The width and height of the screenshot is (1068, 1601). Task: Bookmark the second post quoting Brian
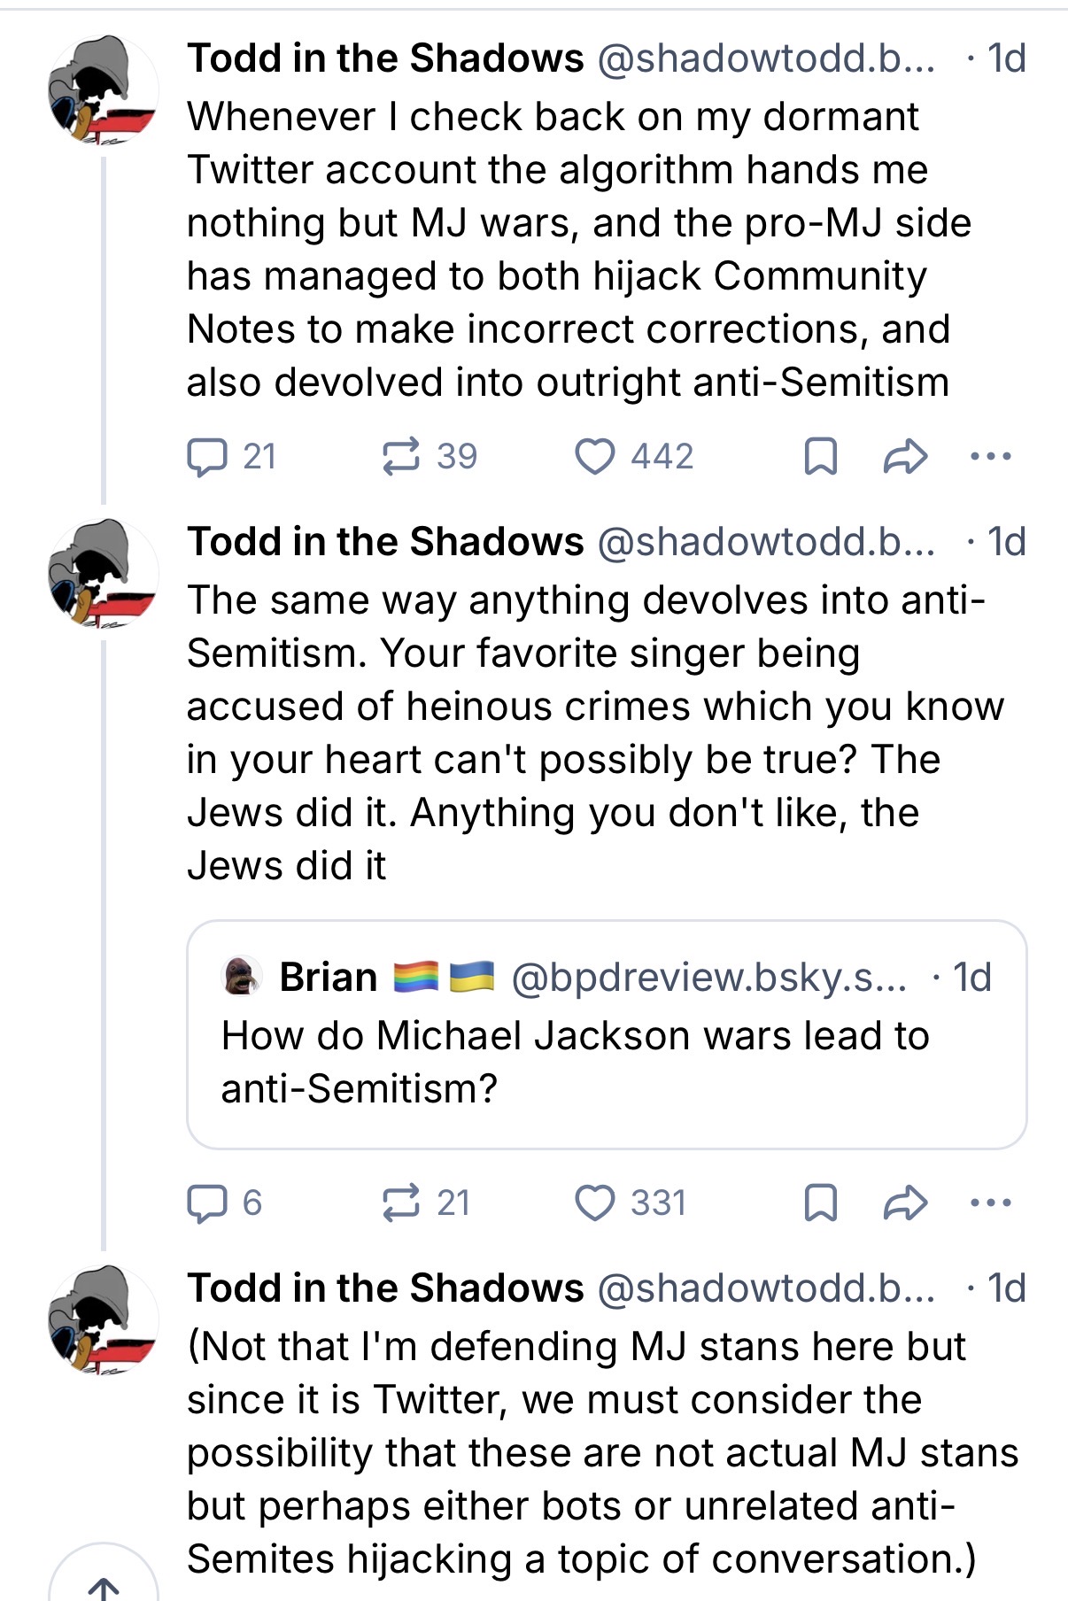tap(820, 1203)
